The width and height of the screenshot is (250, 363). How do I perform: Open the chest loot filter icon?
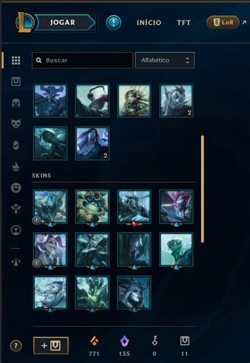point(16,81)
